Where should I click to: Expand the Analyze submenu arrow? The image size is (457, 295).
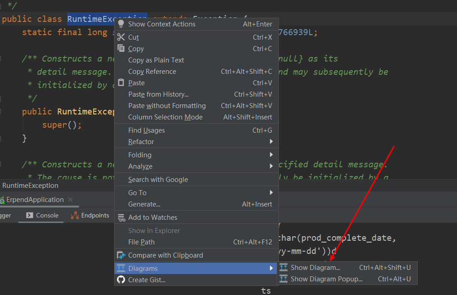tap(271, 166)
